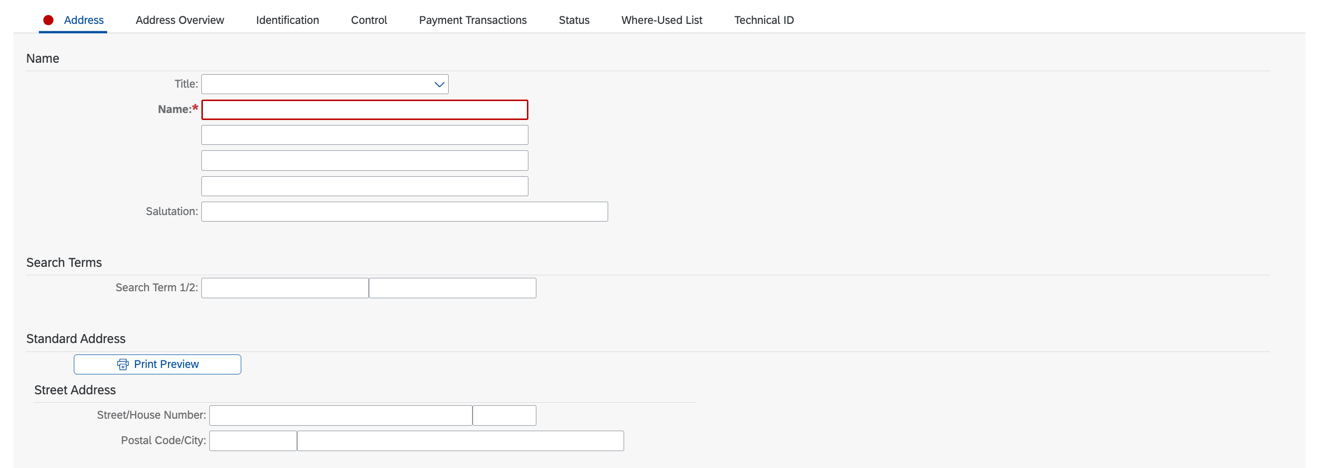This screenshot has height=468, width=1319.
Task: Click the Salutation input field
Action: click(x=404, y=212)
